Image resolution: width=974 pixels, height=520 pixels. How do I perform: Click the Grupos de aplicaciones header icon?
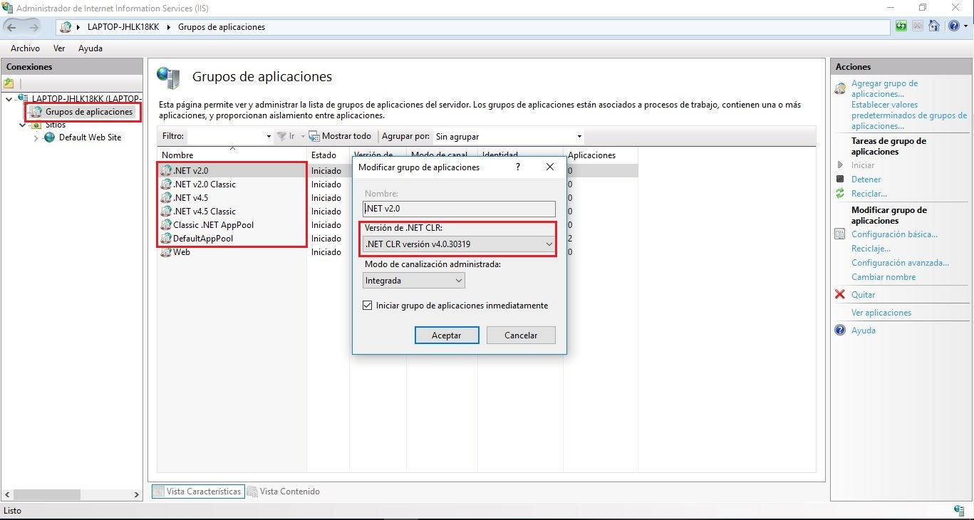tap(169, 77)
